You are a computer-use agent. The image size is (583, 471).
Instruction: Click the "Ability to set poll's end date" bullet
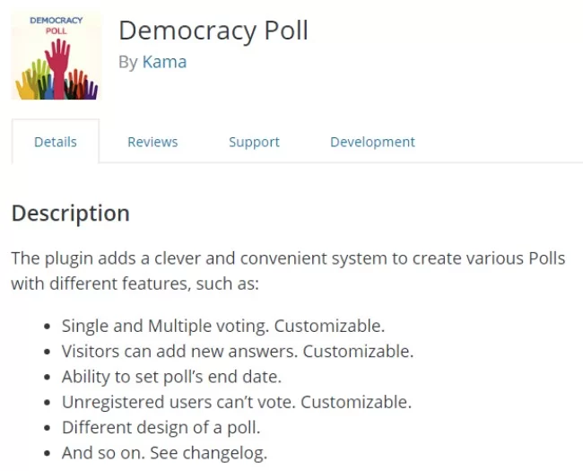pyautogui.click(x=171, y=376)
